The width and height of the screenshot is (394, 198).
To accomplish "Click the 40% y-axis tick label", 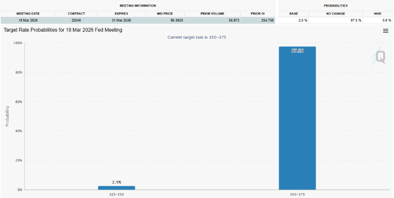I will click(x=18, y=131).
